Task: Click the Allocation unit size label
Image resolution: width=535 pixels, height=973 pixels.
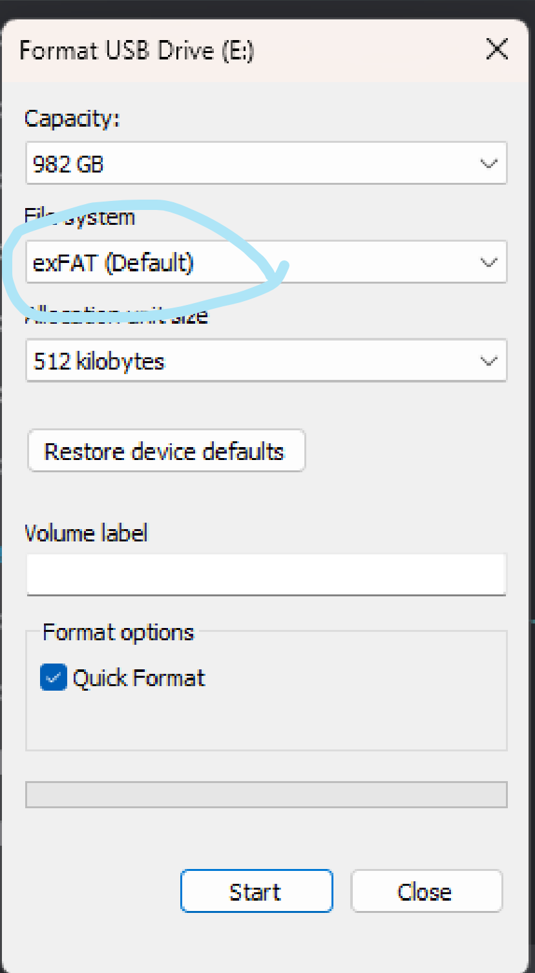Action: click(x=116, y=317)
